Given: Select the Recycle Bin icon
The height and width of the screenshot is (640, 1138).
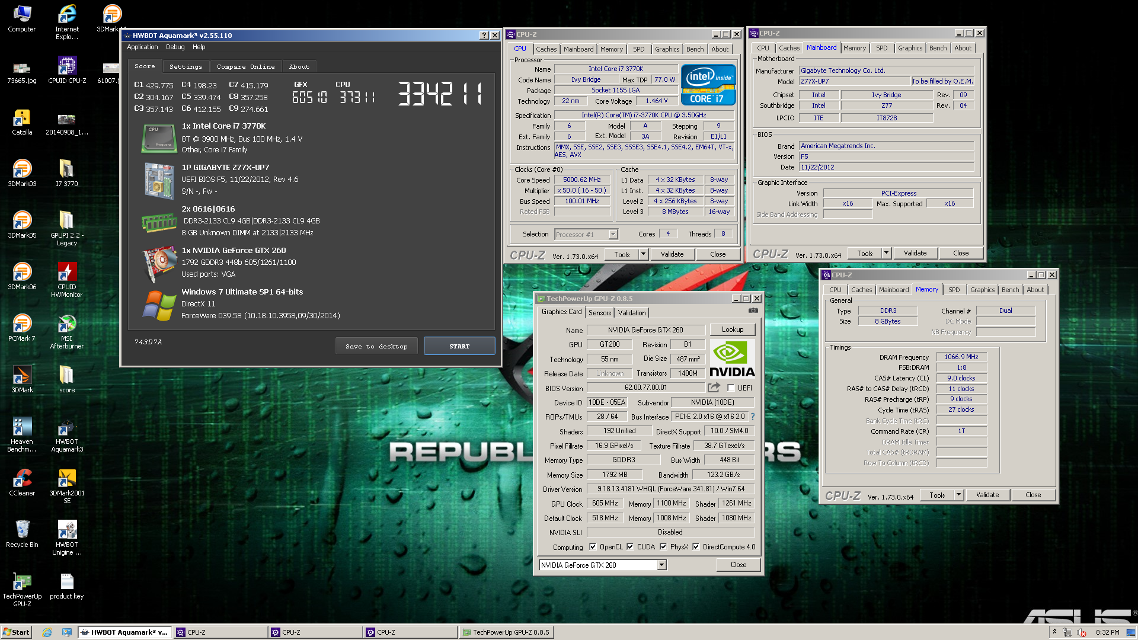Looking at the screenshot, I should tap(22, 534).
